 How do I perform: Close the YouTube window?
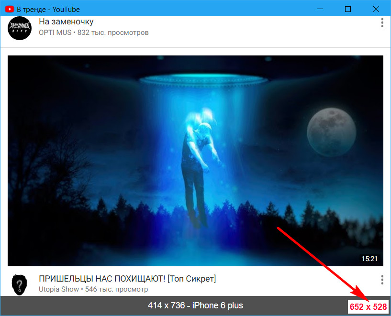click(376, 9)
